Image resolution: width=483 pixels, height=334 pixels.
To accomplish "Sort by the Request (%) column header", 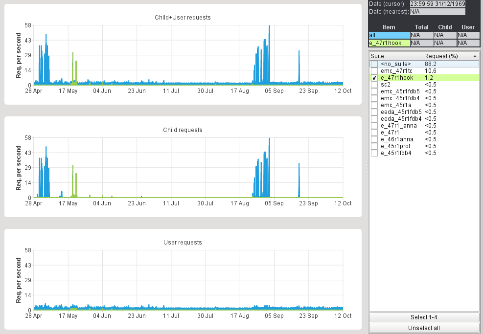I will coord(445,56).
